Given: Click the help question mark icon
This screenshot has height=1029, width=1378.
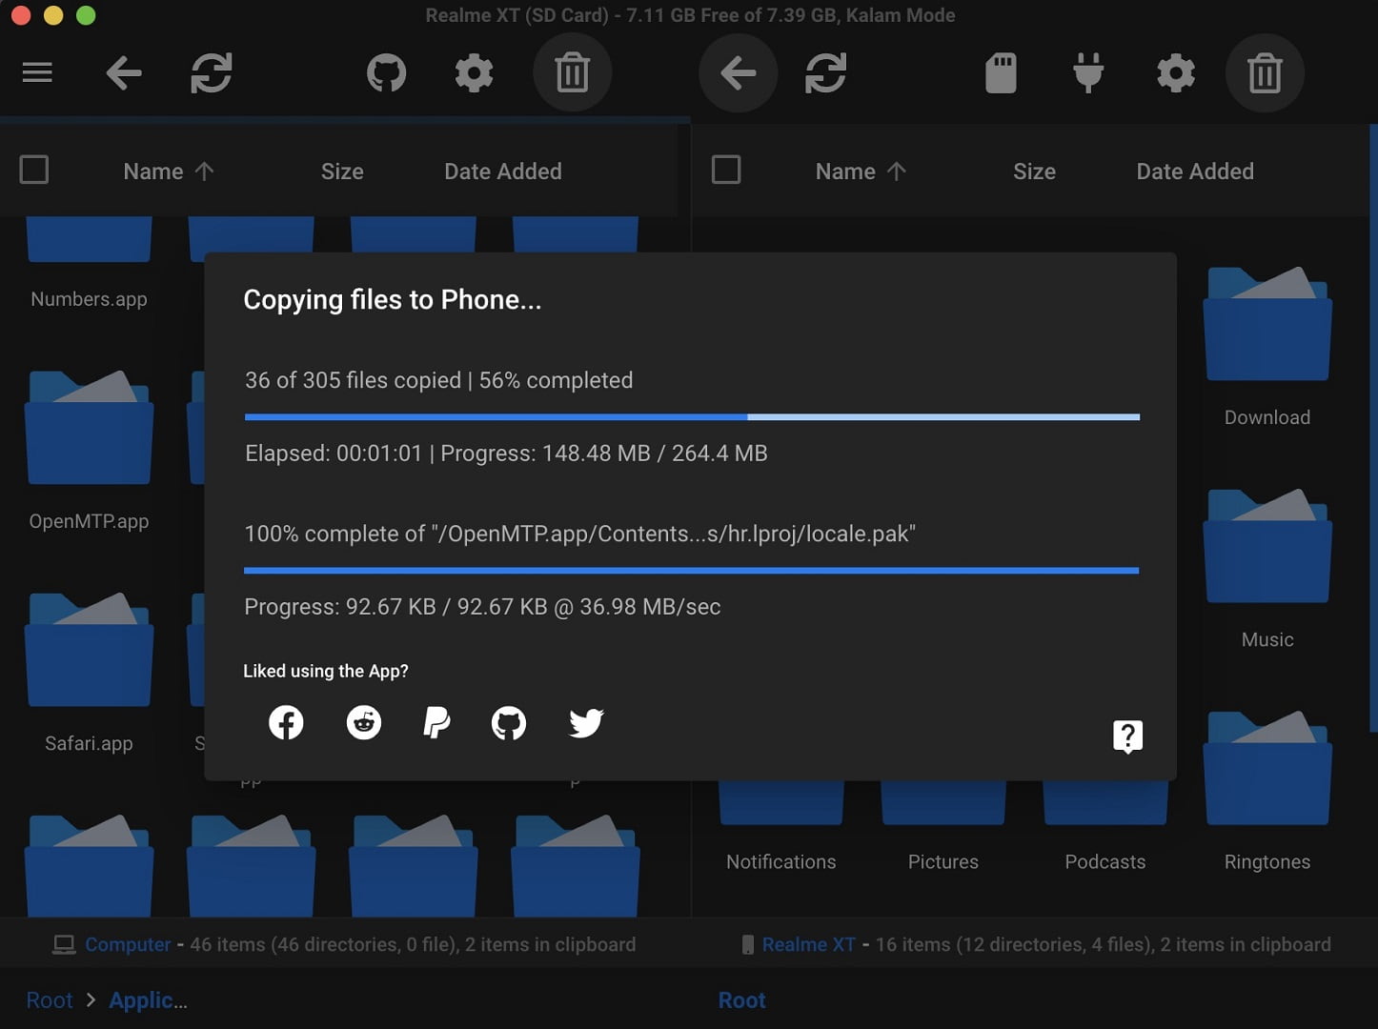Looking at the screenshot, I should (x=1127, y=736).
